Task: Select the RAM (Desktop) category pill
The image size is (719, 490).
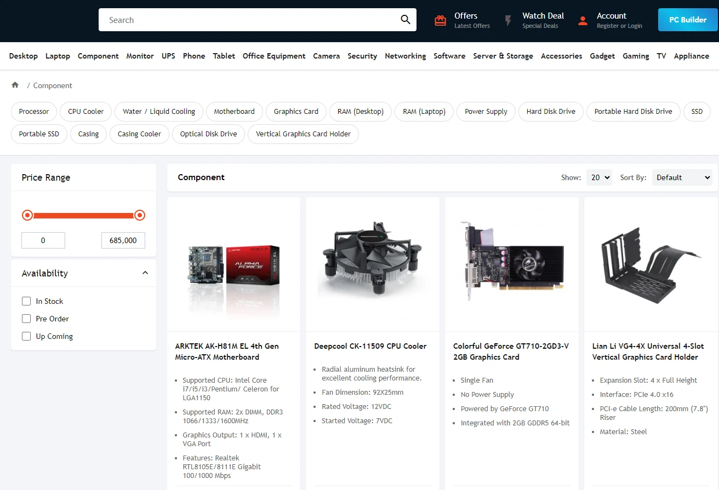Action: point(361,111)
